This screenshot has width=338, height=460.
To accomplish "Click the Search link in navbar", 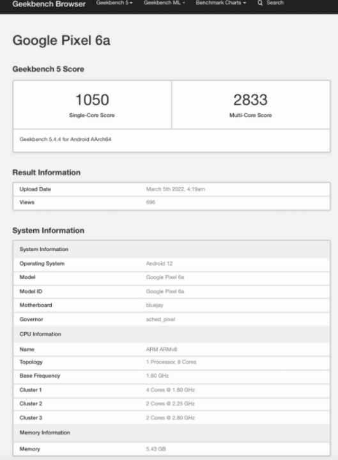I will [275, 3].
